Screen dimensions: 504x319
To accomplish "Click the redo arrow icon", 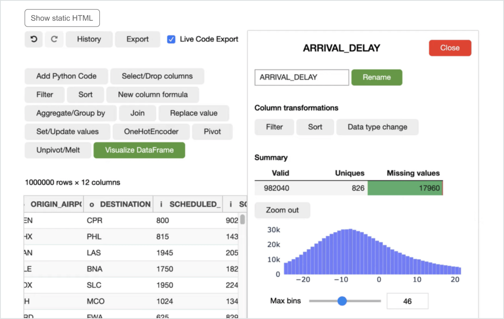I will point(54,39).
